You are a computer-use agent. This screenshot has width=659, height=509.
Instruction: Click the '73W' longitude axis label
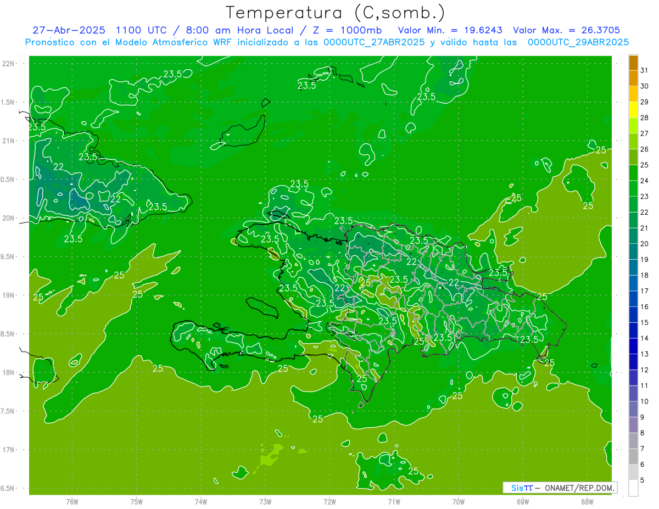265,502
